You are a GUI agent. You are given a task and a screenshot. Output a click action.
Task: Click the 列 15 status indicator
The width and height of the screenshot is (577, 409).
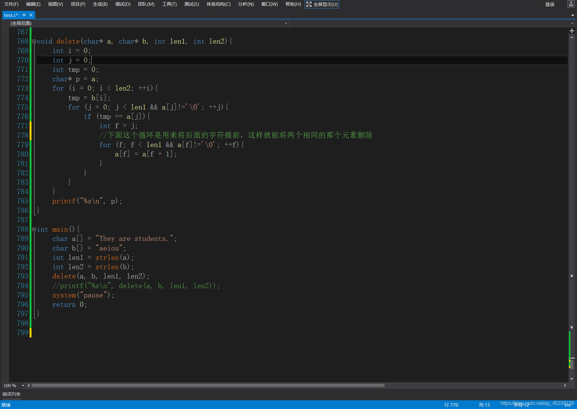click(484, 405)
